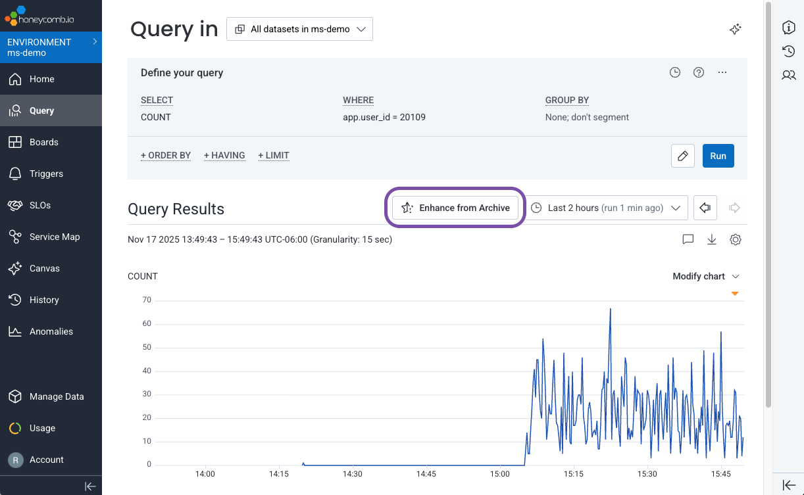Expand the Modify chart dropdown
Viewport: 804px width, 495px height.
click(706, 276)
